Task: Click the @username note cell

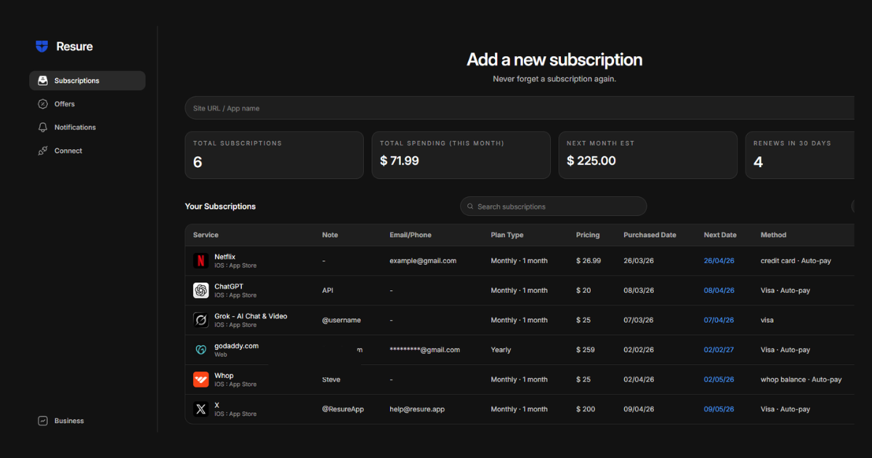Action: tap(342, 320)
